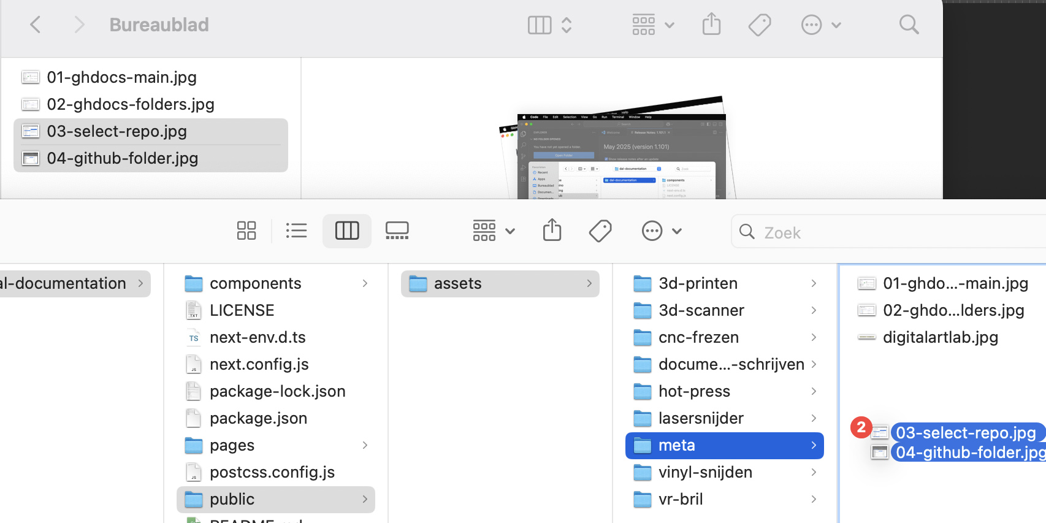Open group-by dropdown in lower toolbar
This screenshot has width=1046, height=523.
(x=494, y=231)
